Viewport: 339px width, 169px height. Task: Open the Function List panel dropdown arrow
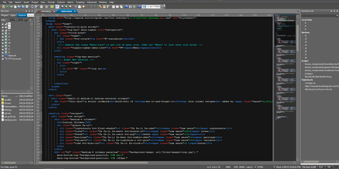(x=331, y=11)
